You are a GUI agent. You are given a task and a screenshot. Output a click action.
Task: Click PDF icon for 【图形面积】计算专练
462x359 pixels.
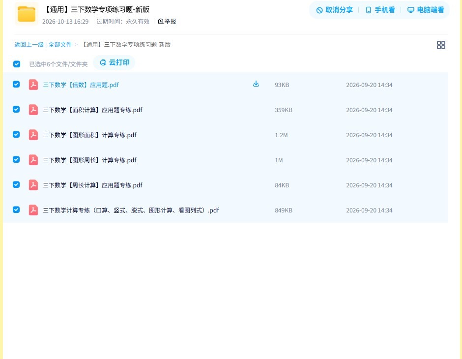[33, 135]
